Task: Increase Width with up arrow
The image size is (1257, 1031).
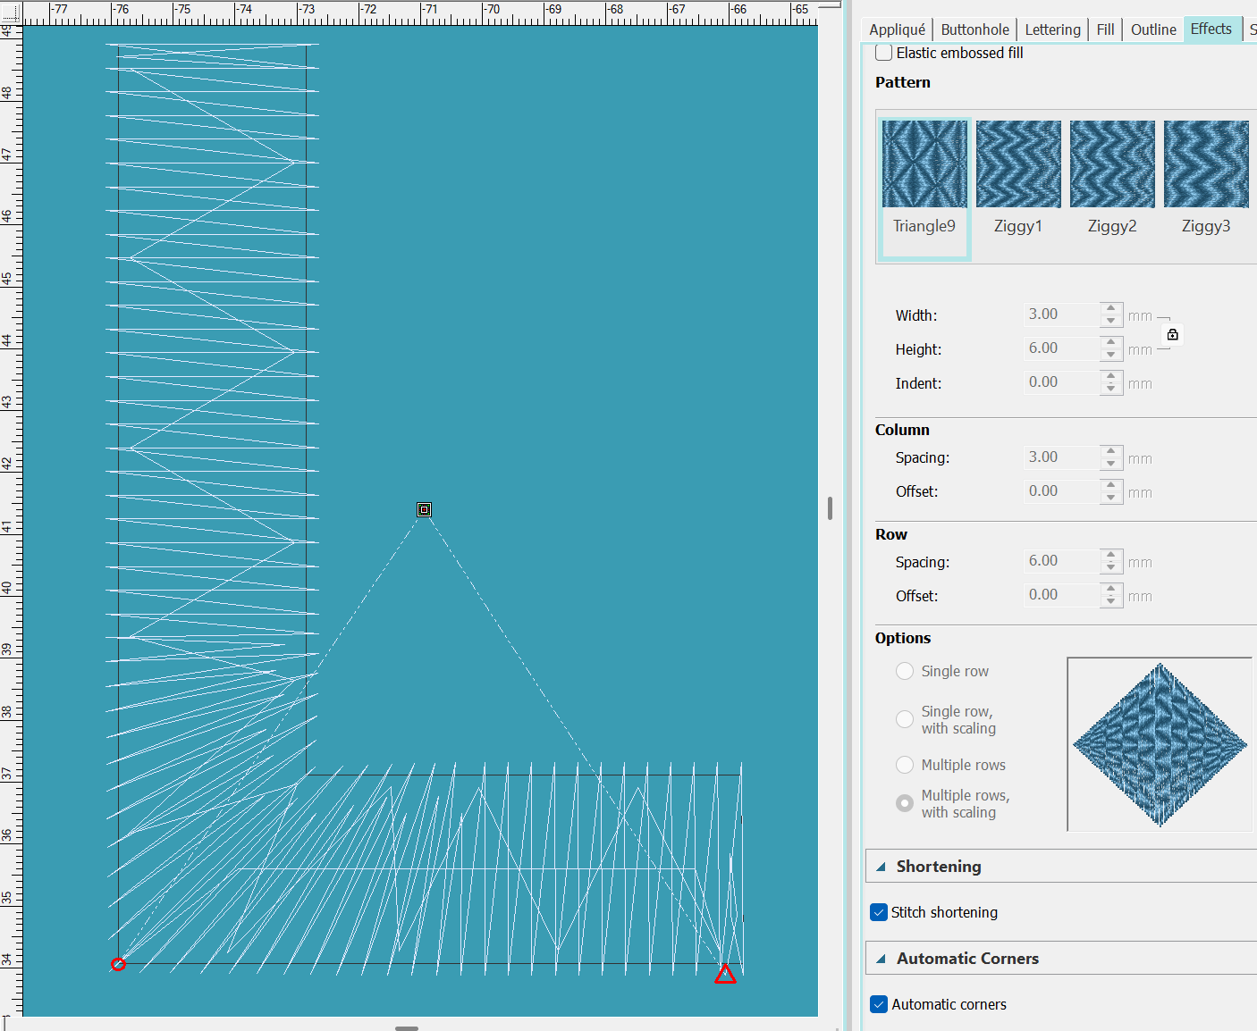Action: point(1111,308)
